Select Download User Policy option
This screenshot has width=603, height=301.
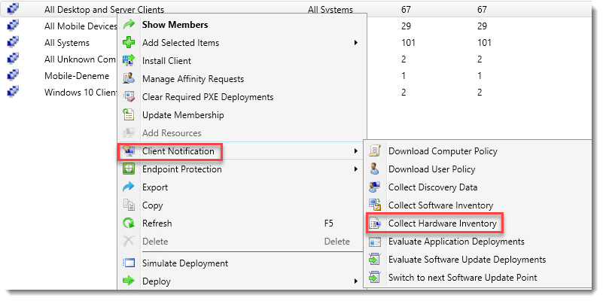(431, 169)
